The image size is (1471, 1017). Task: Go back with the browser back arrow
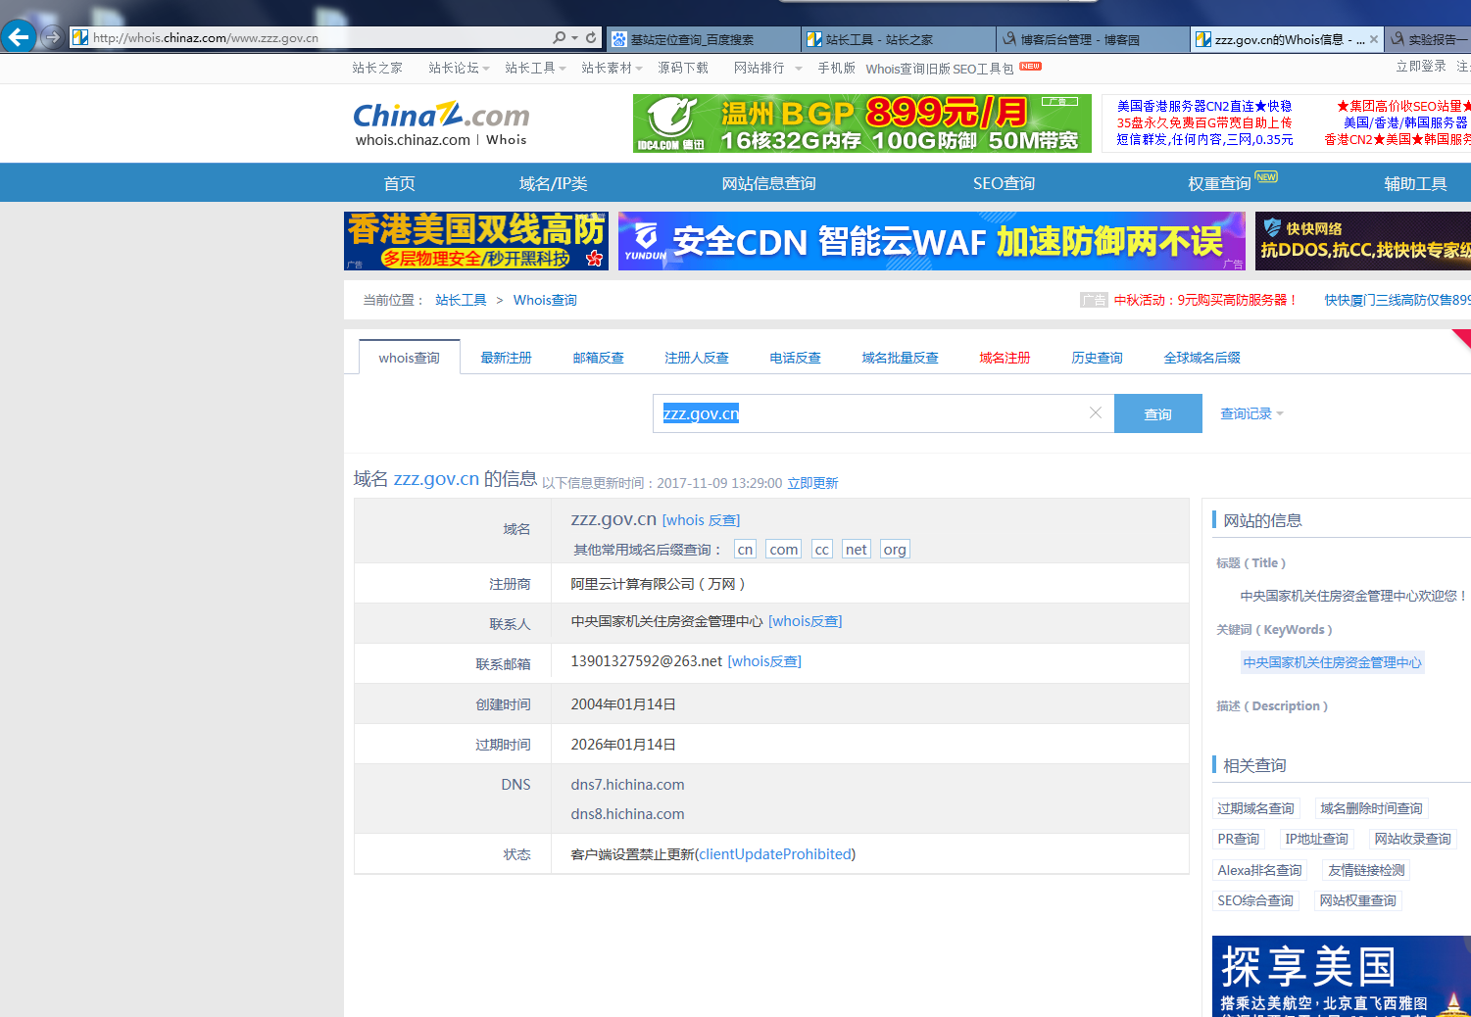click(x=19, y=37)
